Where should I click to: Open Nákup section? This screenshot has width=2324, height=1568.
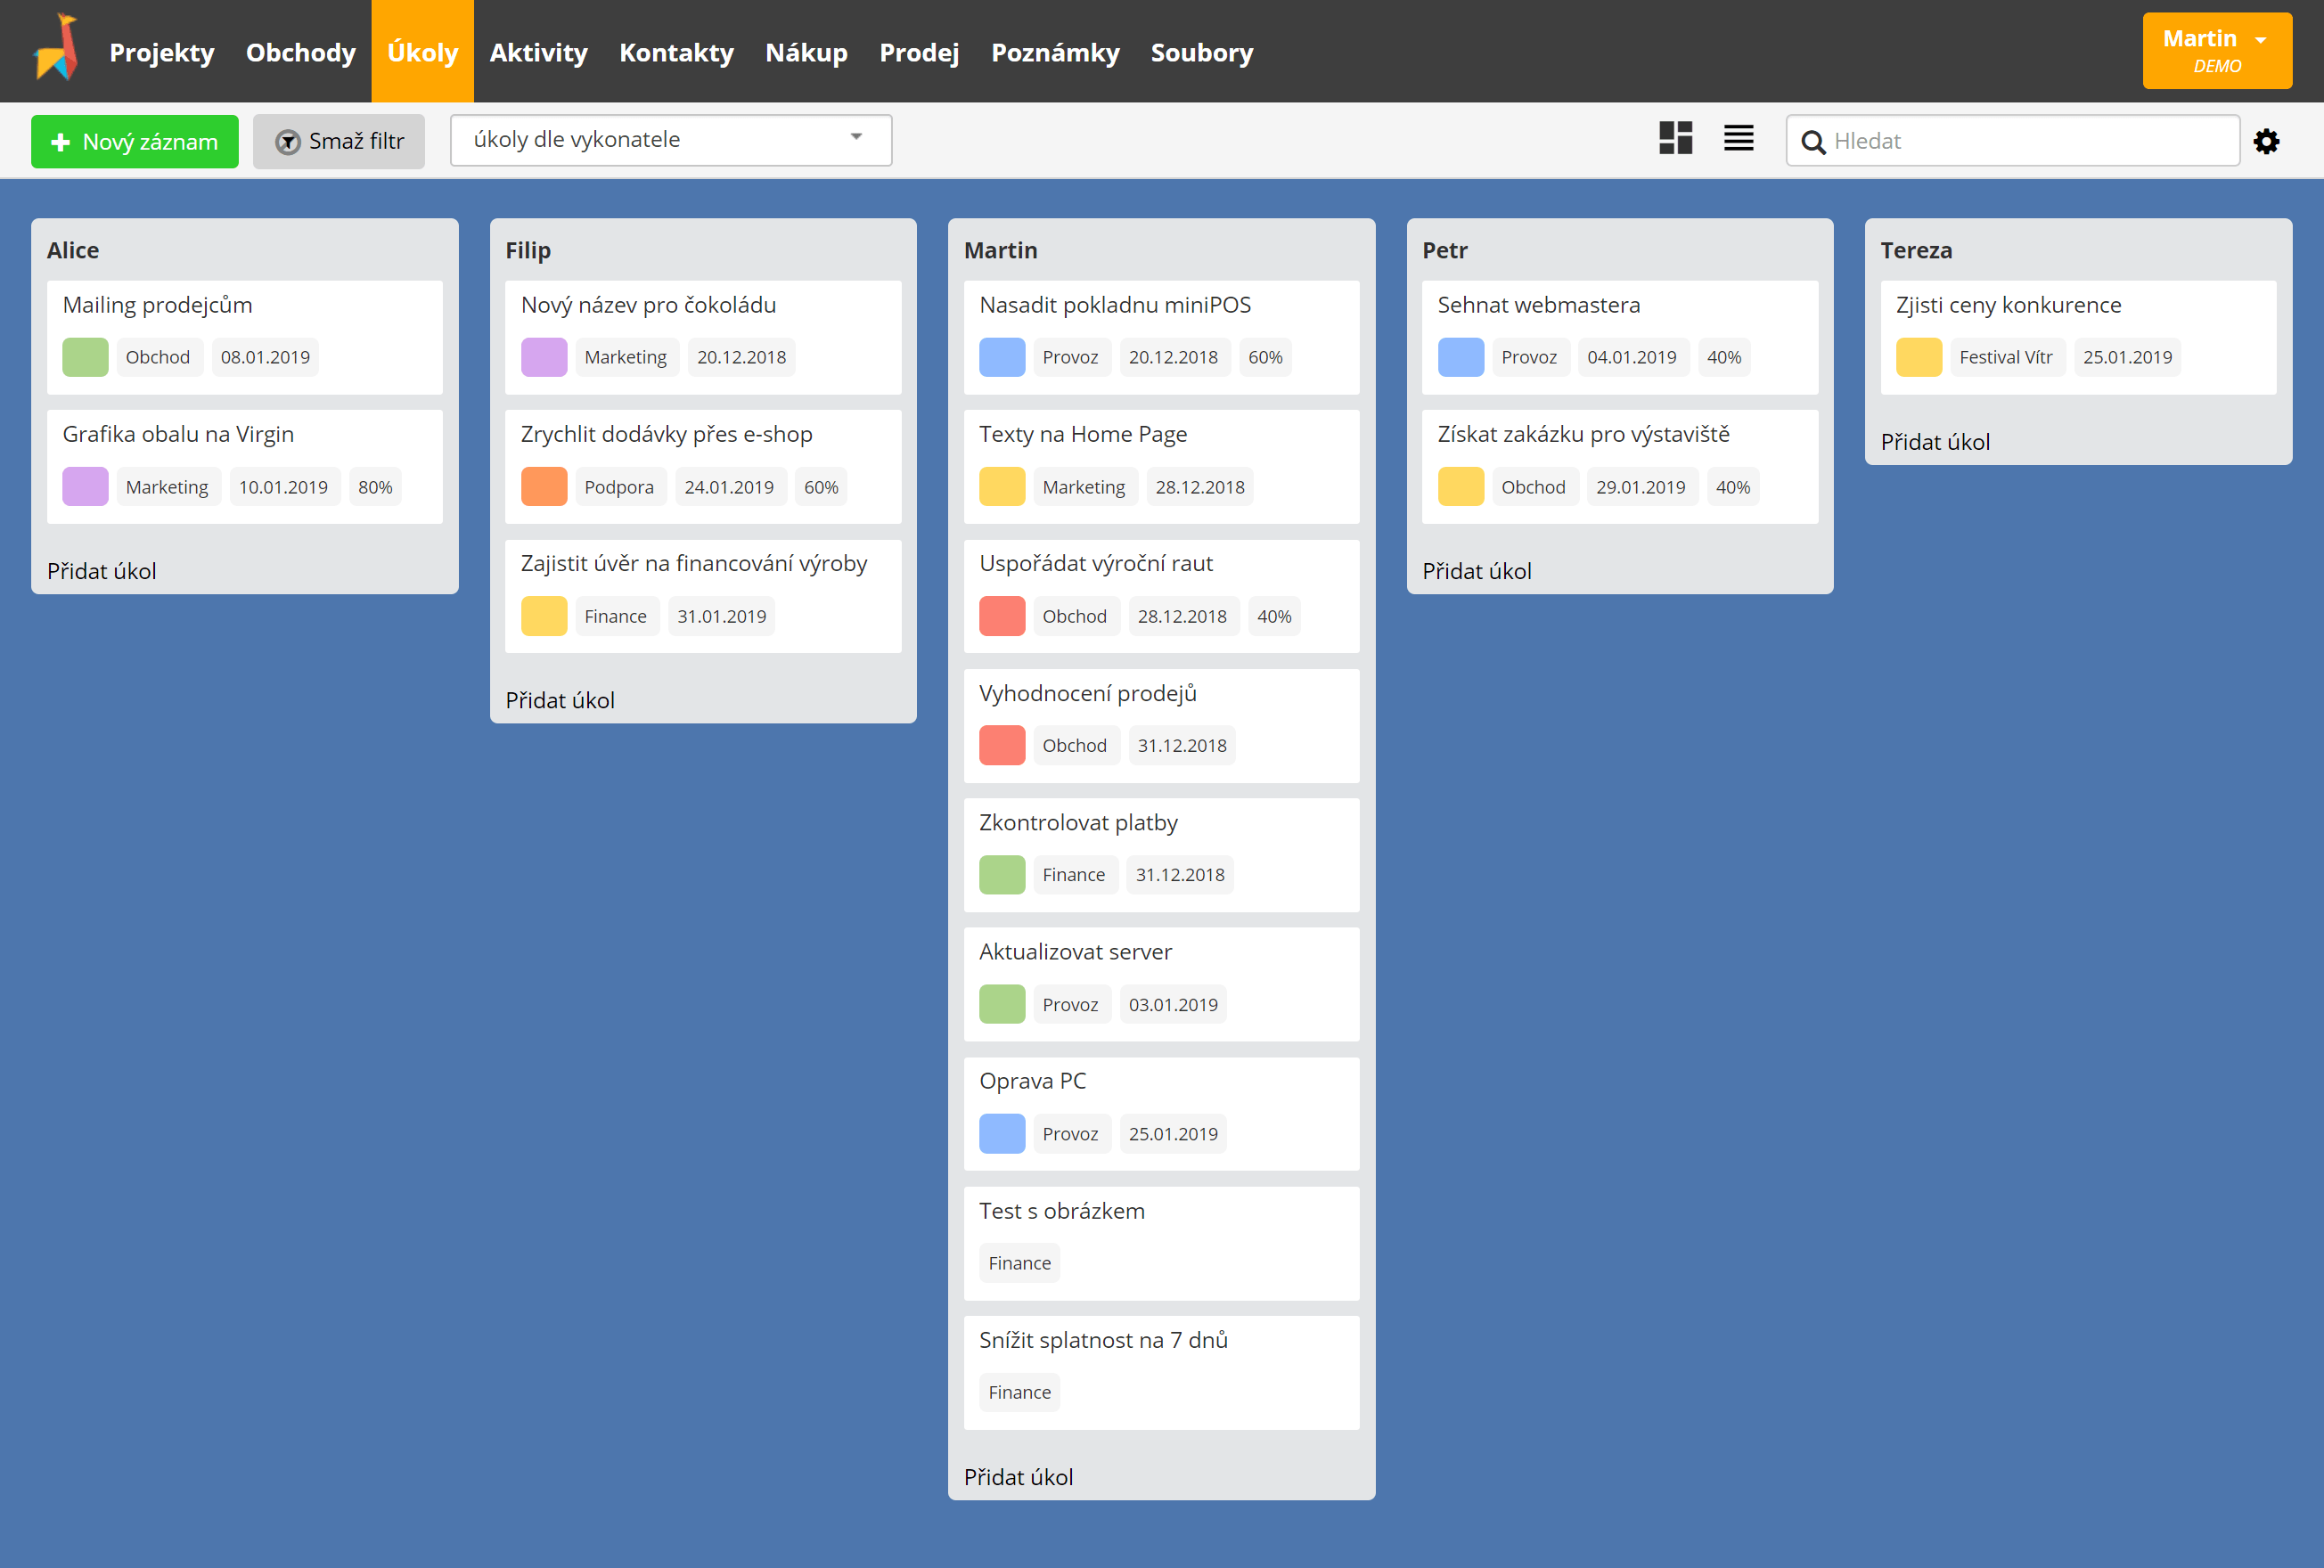click(x=806, y=52)
